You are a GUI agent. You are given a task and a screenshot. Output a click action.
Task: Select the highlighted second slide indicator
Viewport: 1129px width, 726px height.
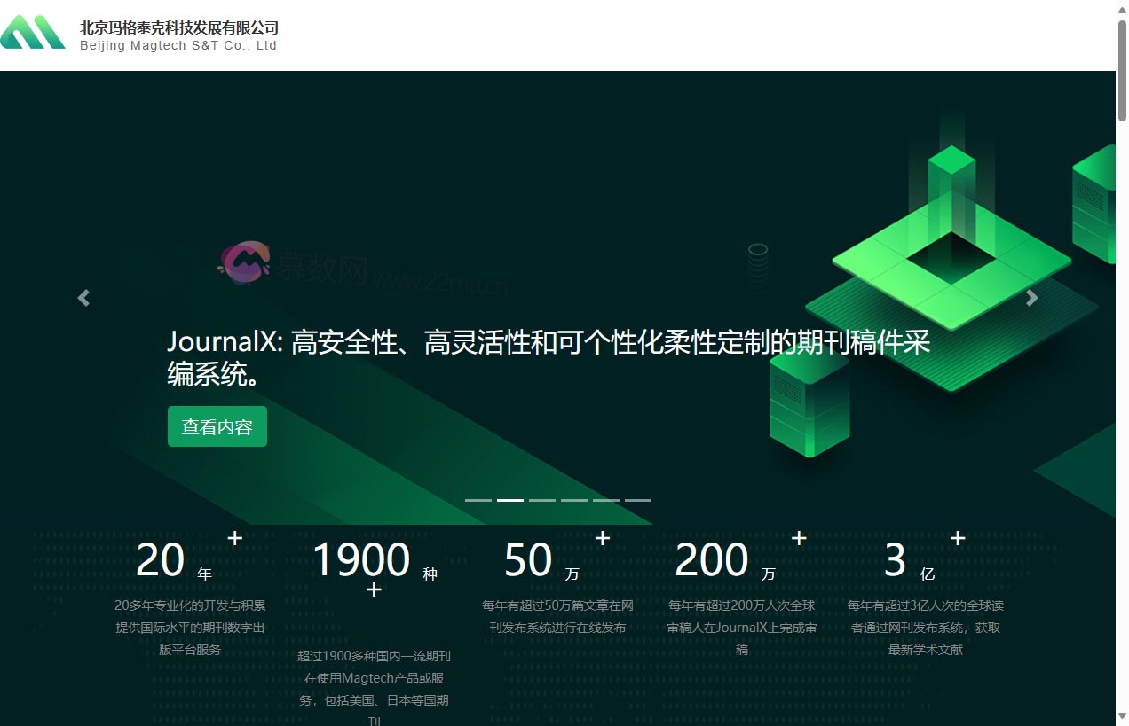tap(509, 500)
